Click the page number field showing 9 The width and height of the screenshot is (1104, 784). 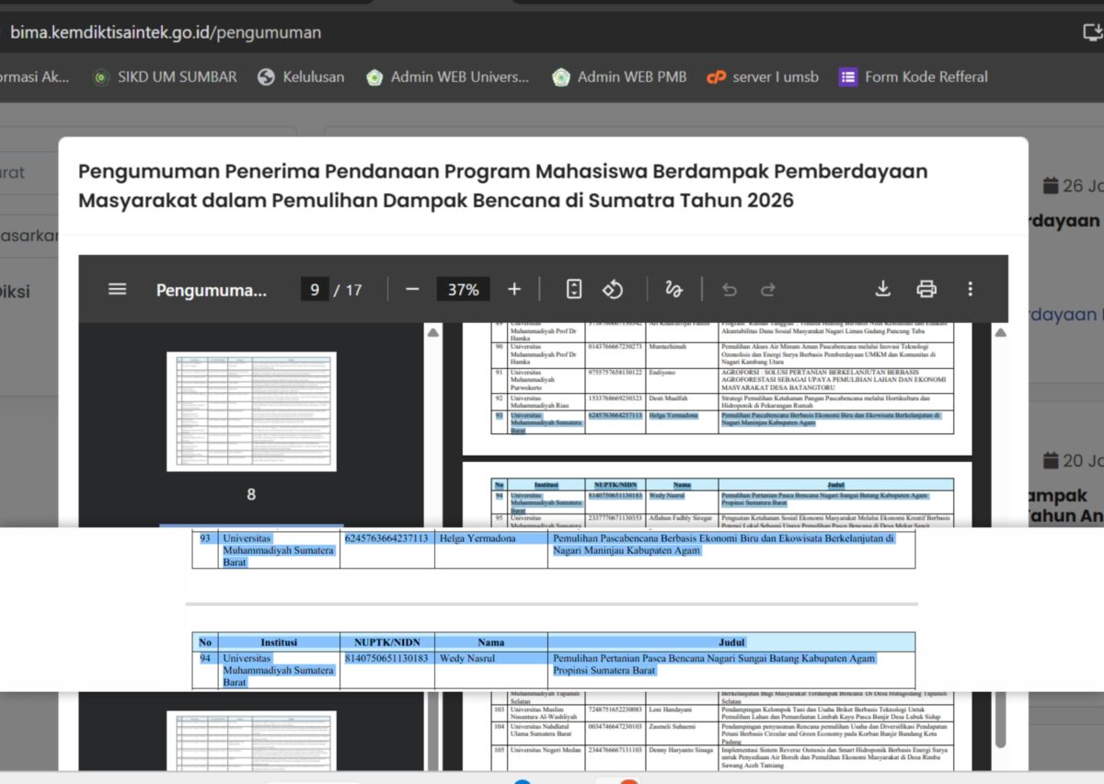point(314,290)
